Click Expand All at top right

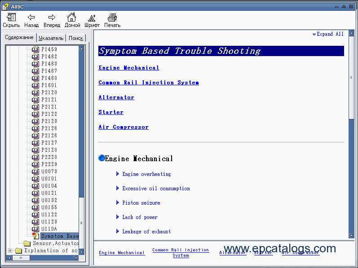[x=328, y=34]
